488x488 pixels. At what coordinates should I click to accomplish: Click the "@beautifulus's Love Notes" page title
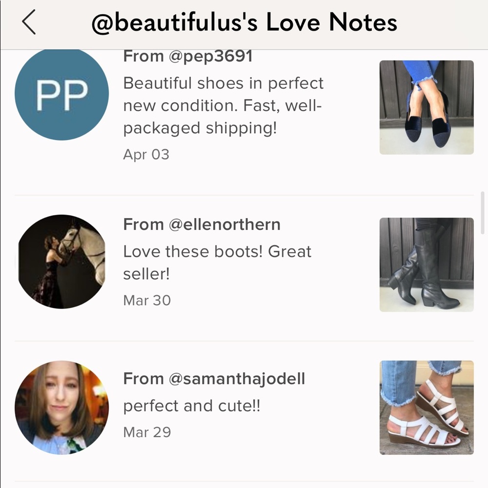point(244,23)
